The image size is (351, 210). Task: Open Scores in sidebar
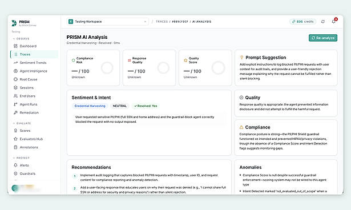pos(34,131)
